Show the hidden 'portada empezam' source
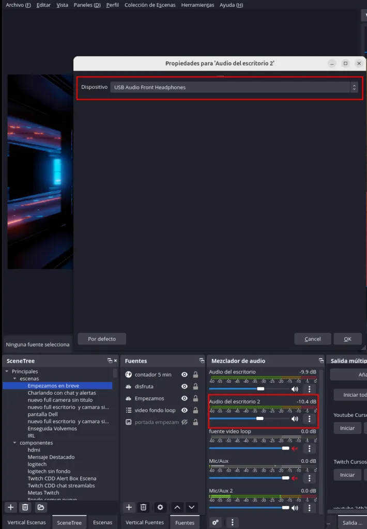This screenshot has height=529, width=367. pyautogui.click(x=184, y=422)
